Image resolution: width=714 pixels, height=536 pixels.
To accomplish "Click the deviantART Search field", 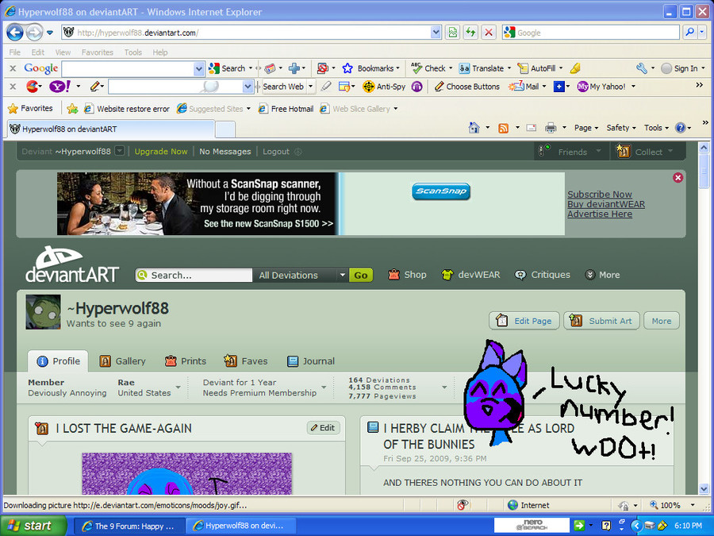I will click(194, 276).
